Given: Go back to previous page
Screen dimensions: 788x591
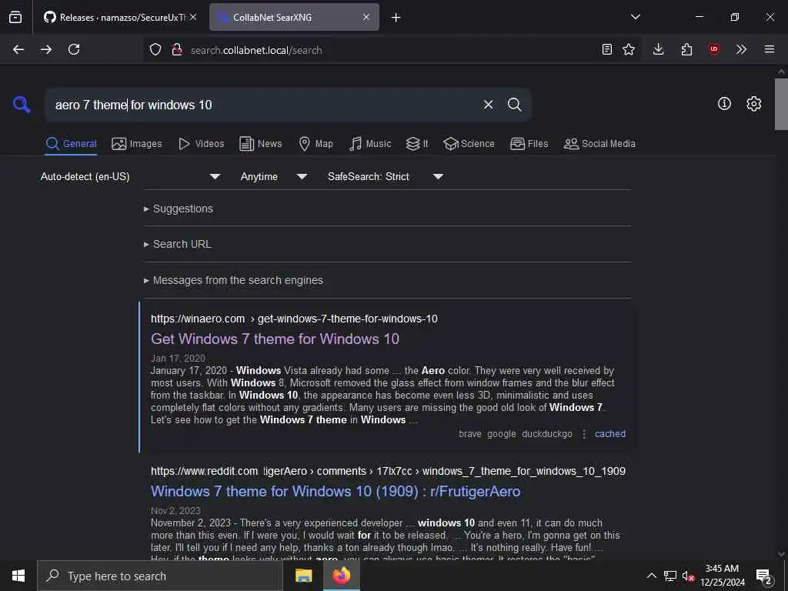Looking at the screenshot, I should pyautogui.click(x=18, y=49).
